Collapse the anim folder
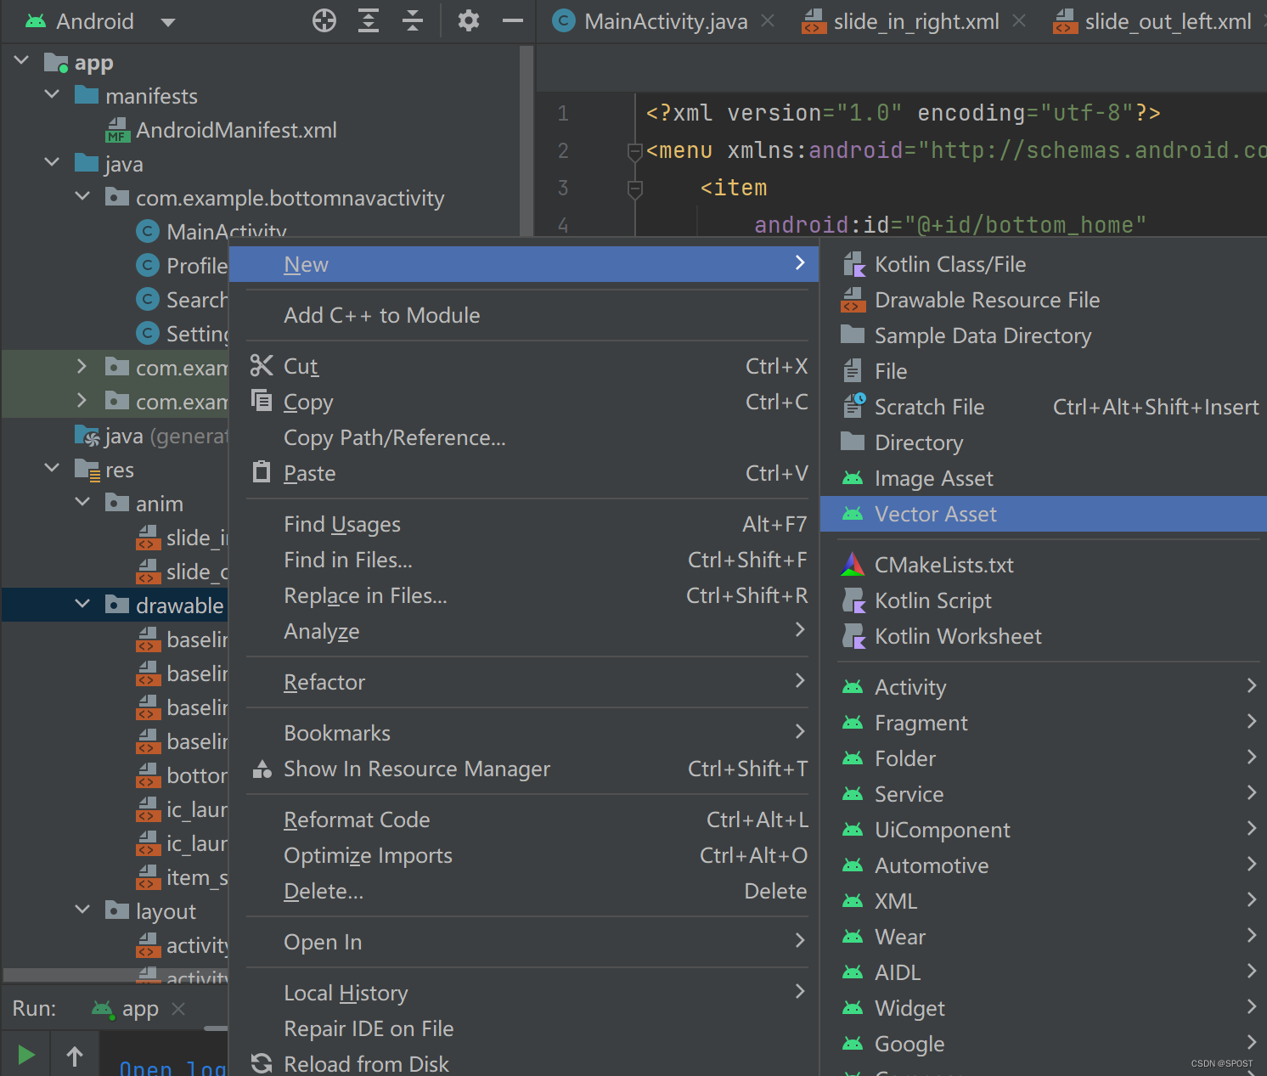The width and height of the screenshot is (1267, 1076). click(83, 502)
